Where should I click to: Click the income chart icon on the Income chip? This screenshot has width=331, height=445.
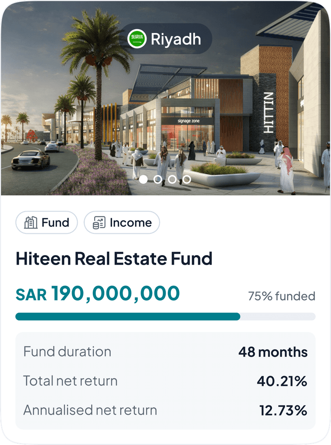99,222
